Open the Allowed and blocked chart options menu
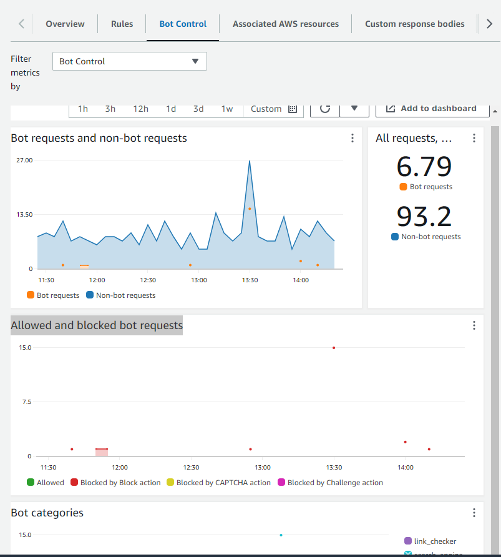Image resolution: width=501 pixels, height=557 pixels. click(474, 325)
